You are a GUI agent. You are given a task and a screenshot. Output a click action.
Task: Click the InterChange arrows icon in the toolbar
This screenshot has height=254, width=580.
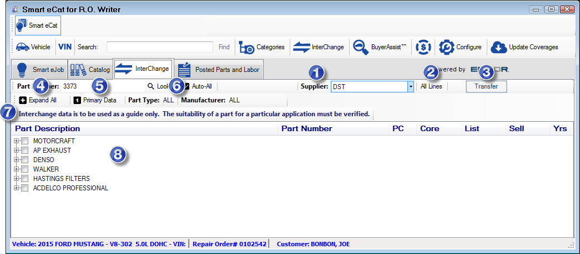[x=301, y=47]
